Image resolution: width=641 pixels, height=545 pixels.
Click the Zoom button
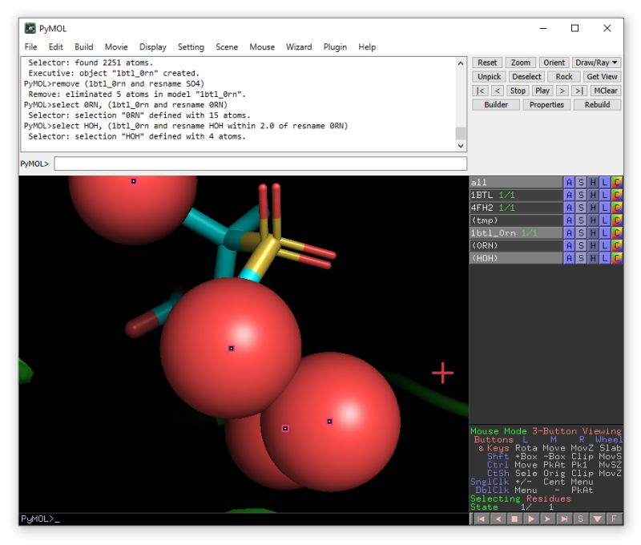pos(520,63)
